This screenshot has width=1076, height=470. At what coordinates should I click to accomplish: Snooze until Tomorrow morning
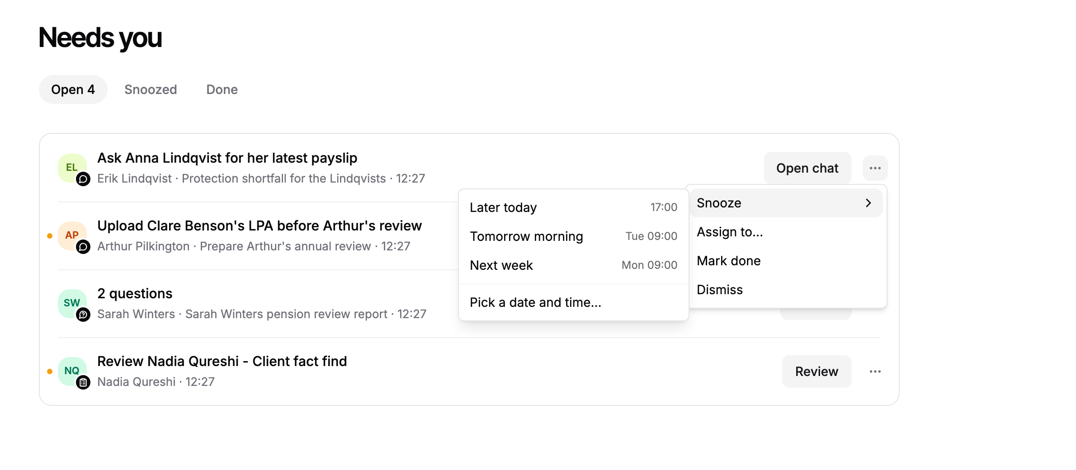pyautogui.click(x=573, y=236)
